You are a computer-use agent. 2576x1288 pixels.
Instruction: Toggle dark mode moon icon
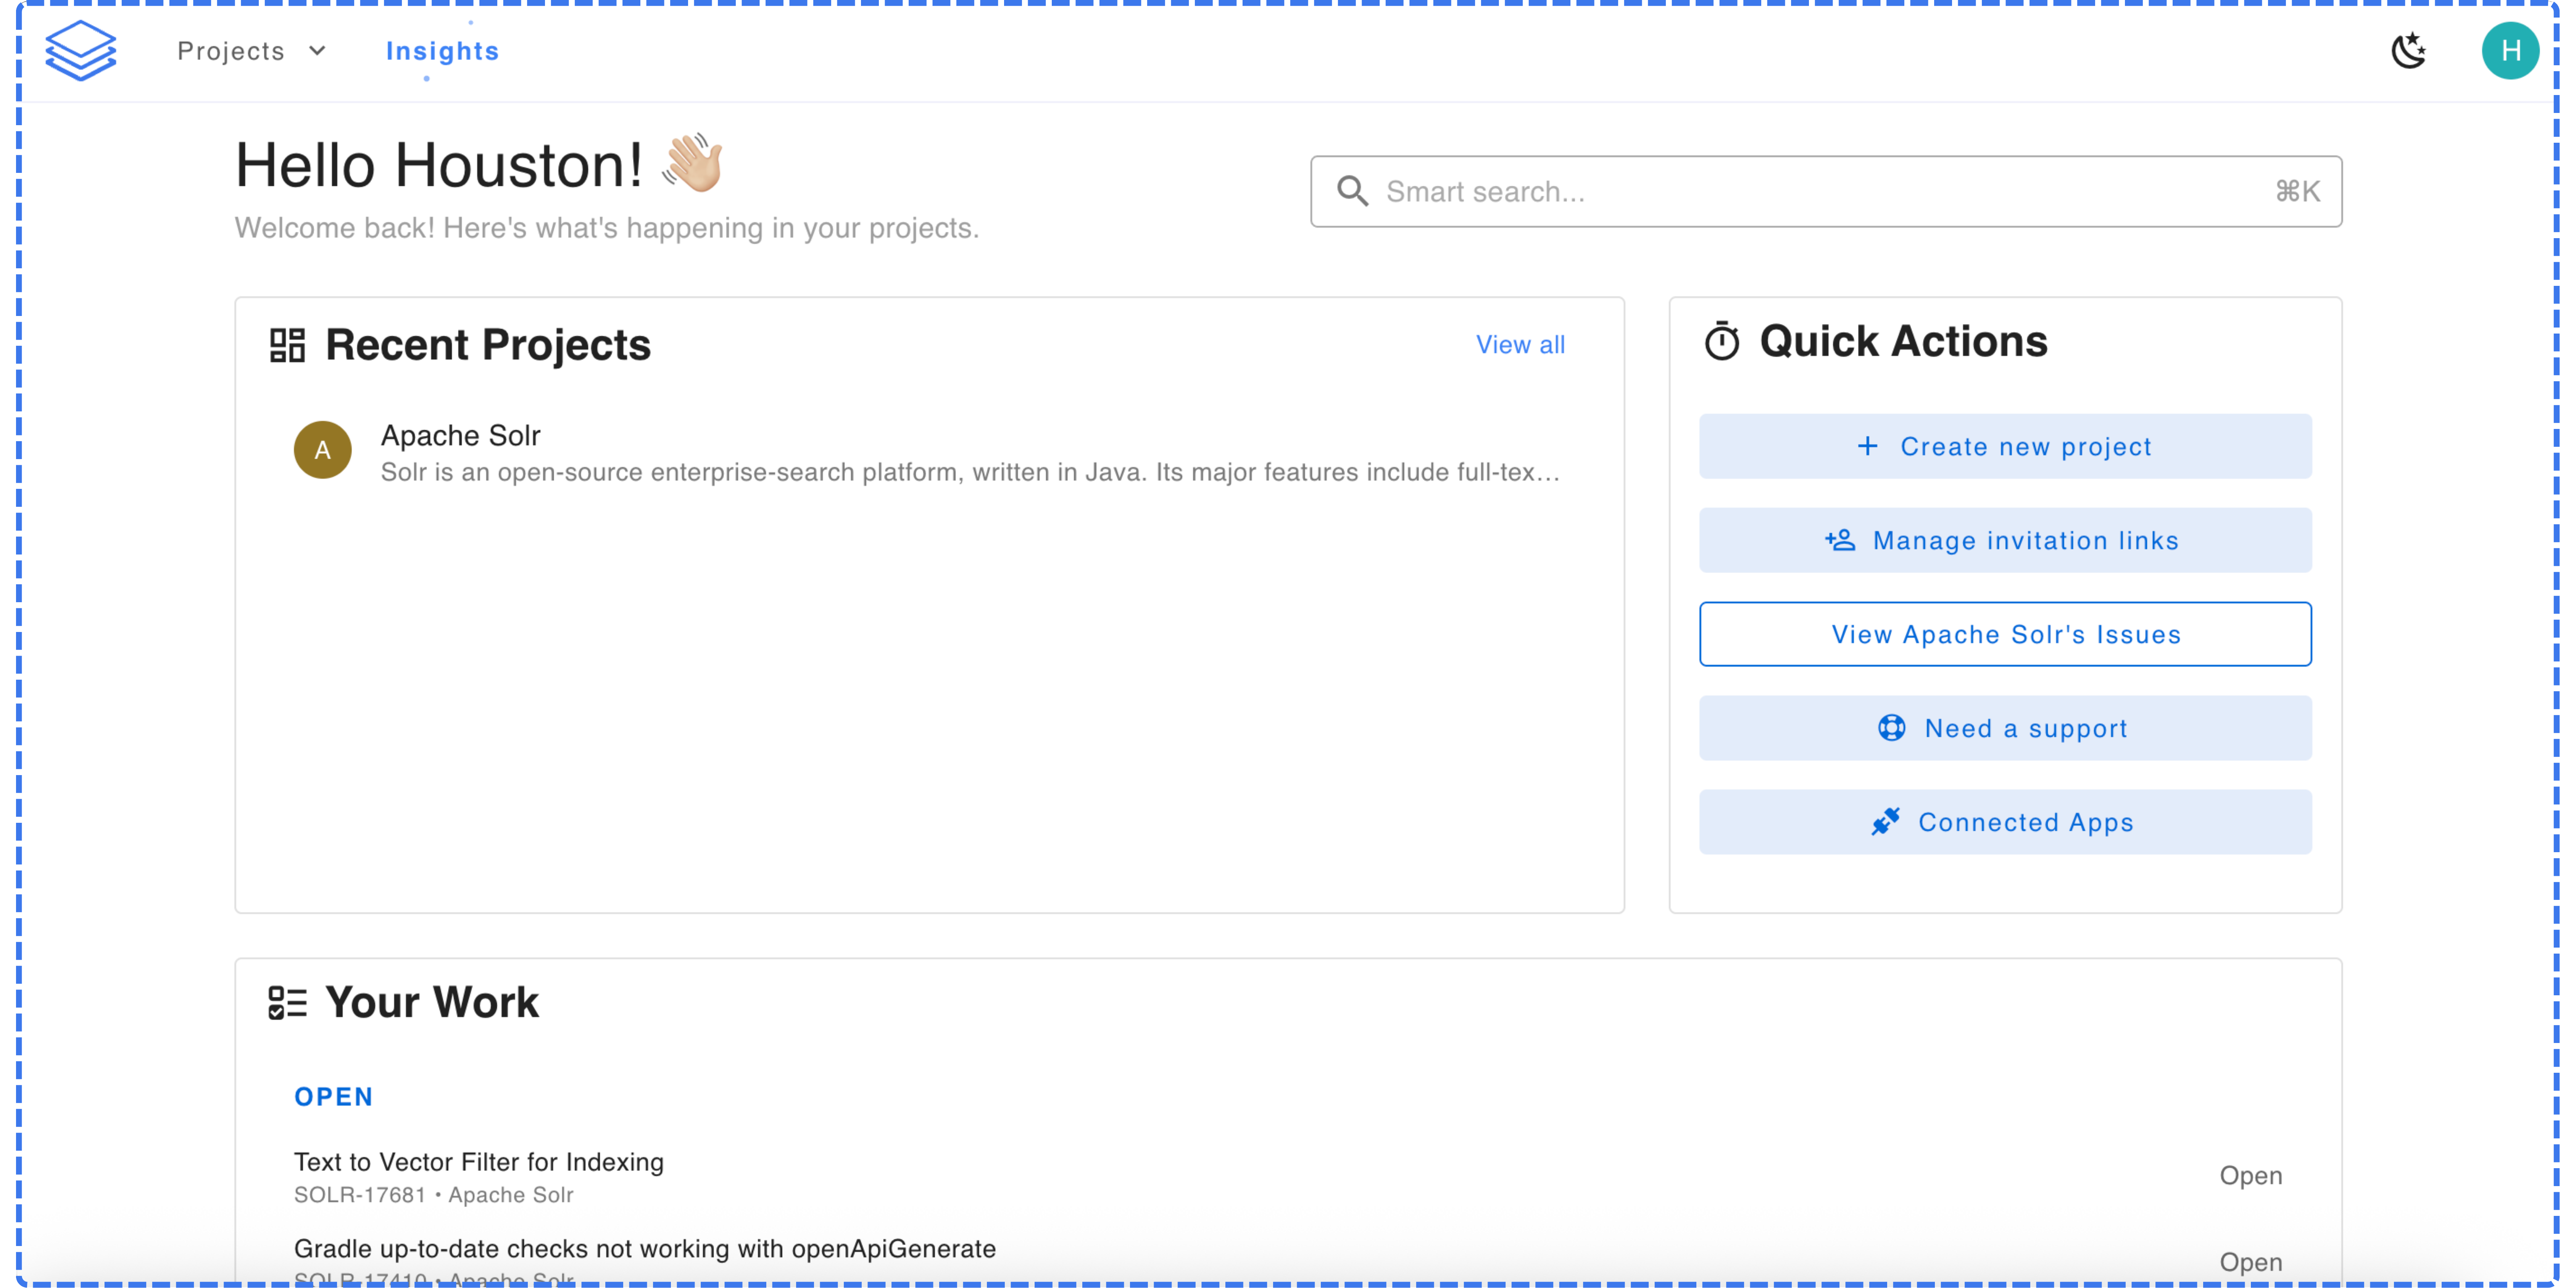[x=2409, y=50]
